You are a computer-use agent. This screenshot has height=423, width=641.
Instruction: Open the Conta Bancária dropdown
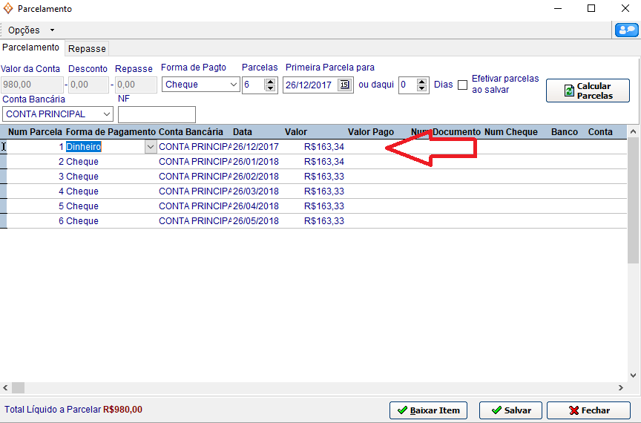pyautogui.click(x=107, y=114)
